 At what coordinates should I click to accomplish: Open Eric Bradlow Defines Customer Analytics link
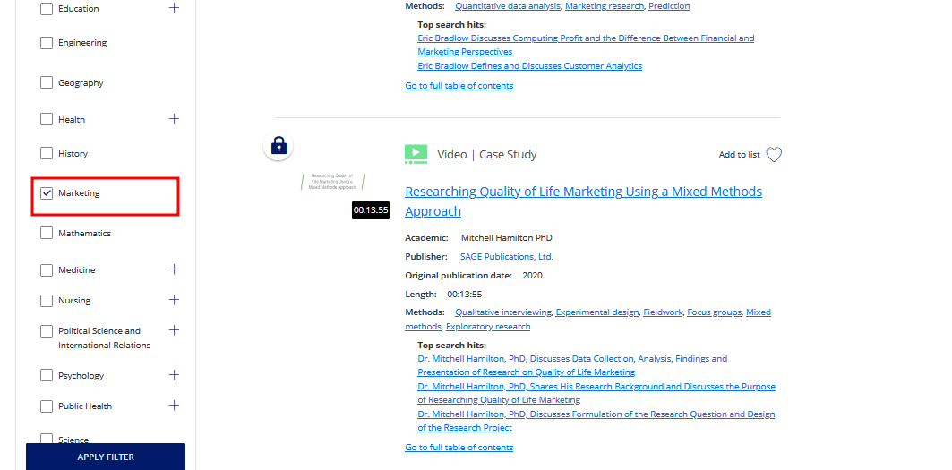pyautogui.click(x=529, y=66)
